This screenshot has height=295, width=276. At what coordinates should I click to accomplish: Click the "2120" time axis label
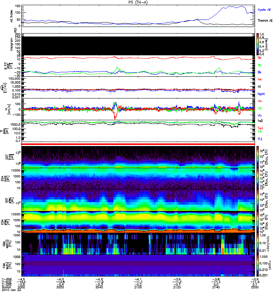click(x=177, y=287)
